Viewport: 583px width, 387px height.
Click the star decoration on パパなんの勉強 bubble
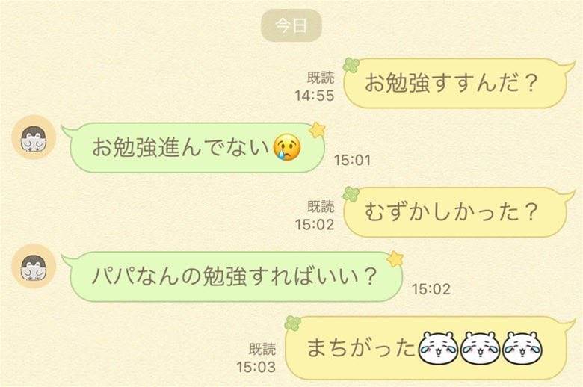coord(395,258)
